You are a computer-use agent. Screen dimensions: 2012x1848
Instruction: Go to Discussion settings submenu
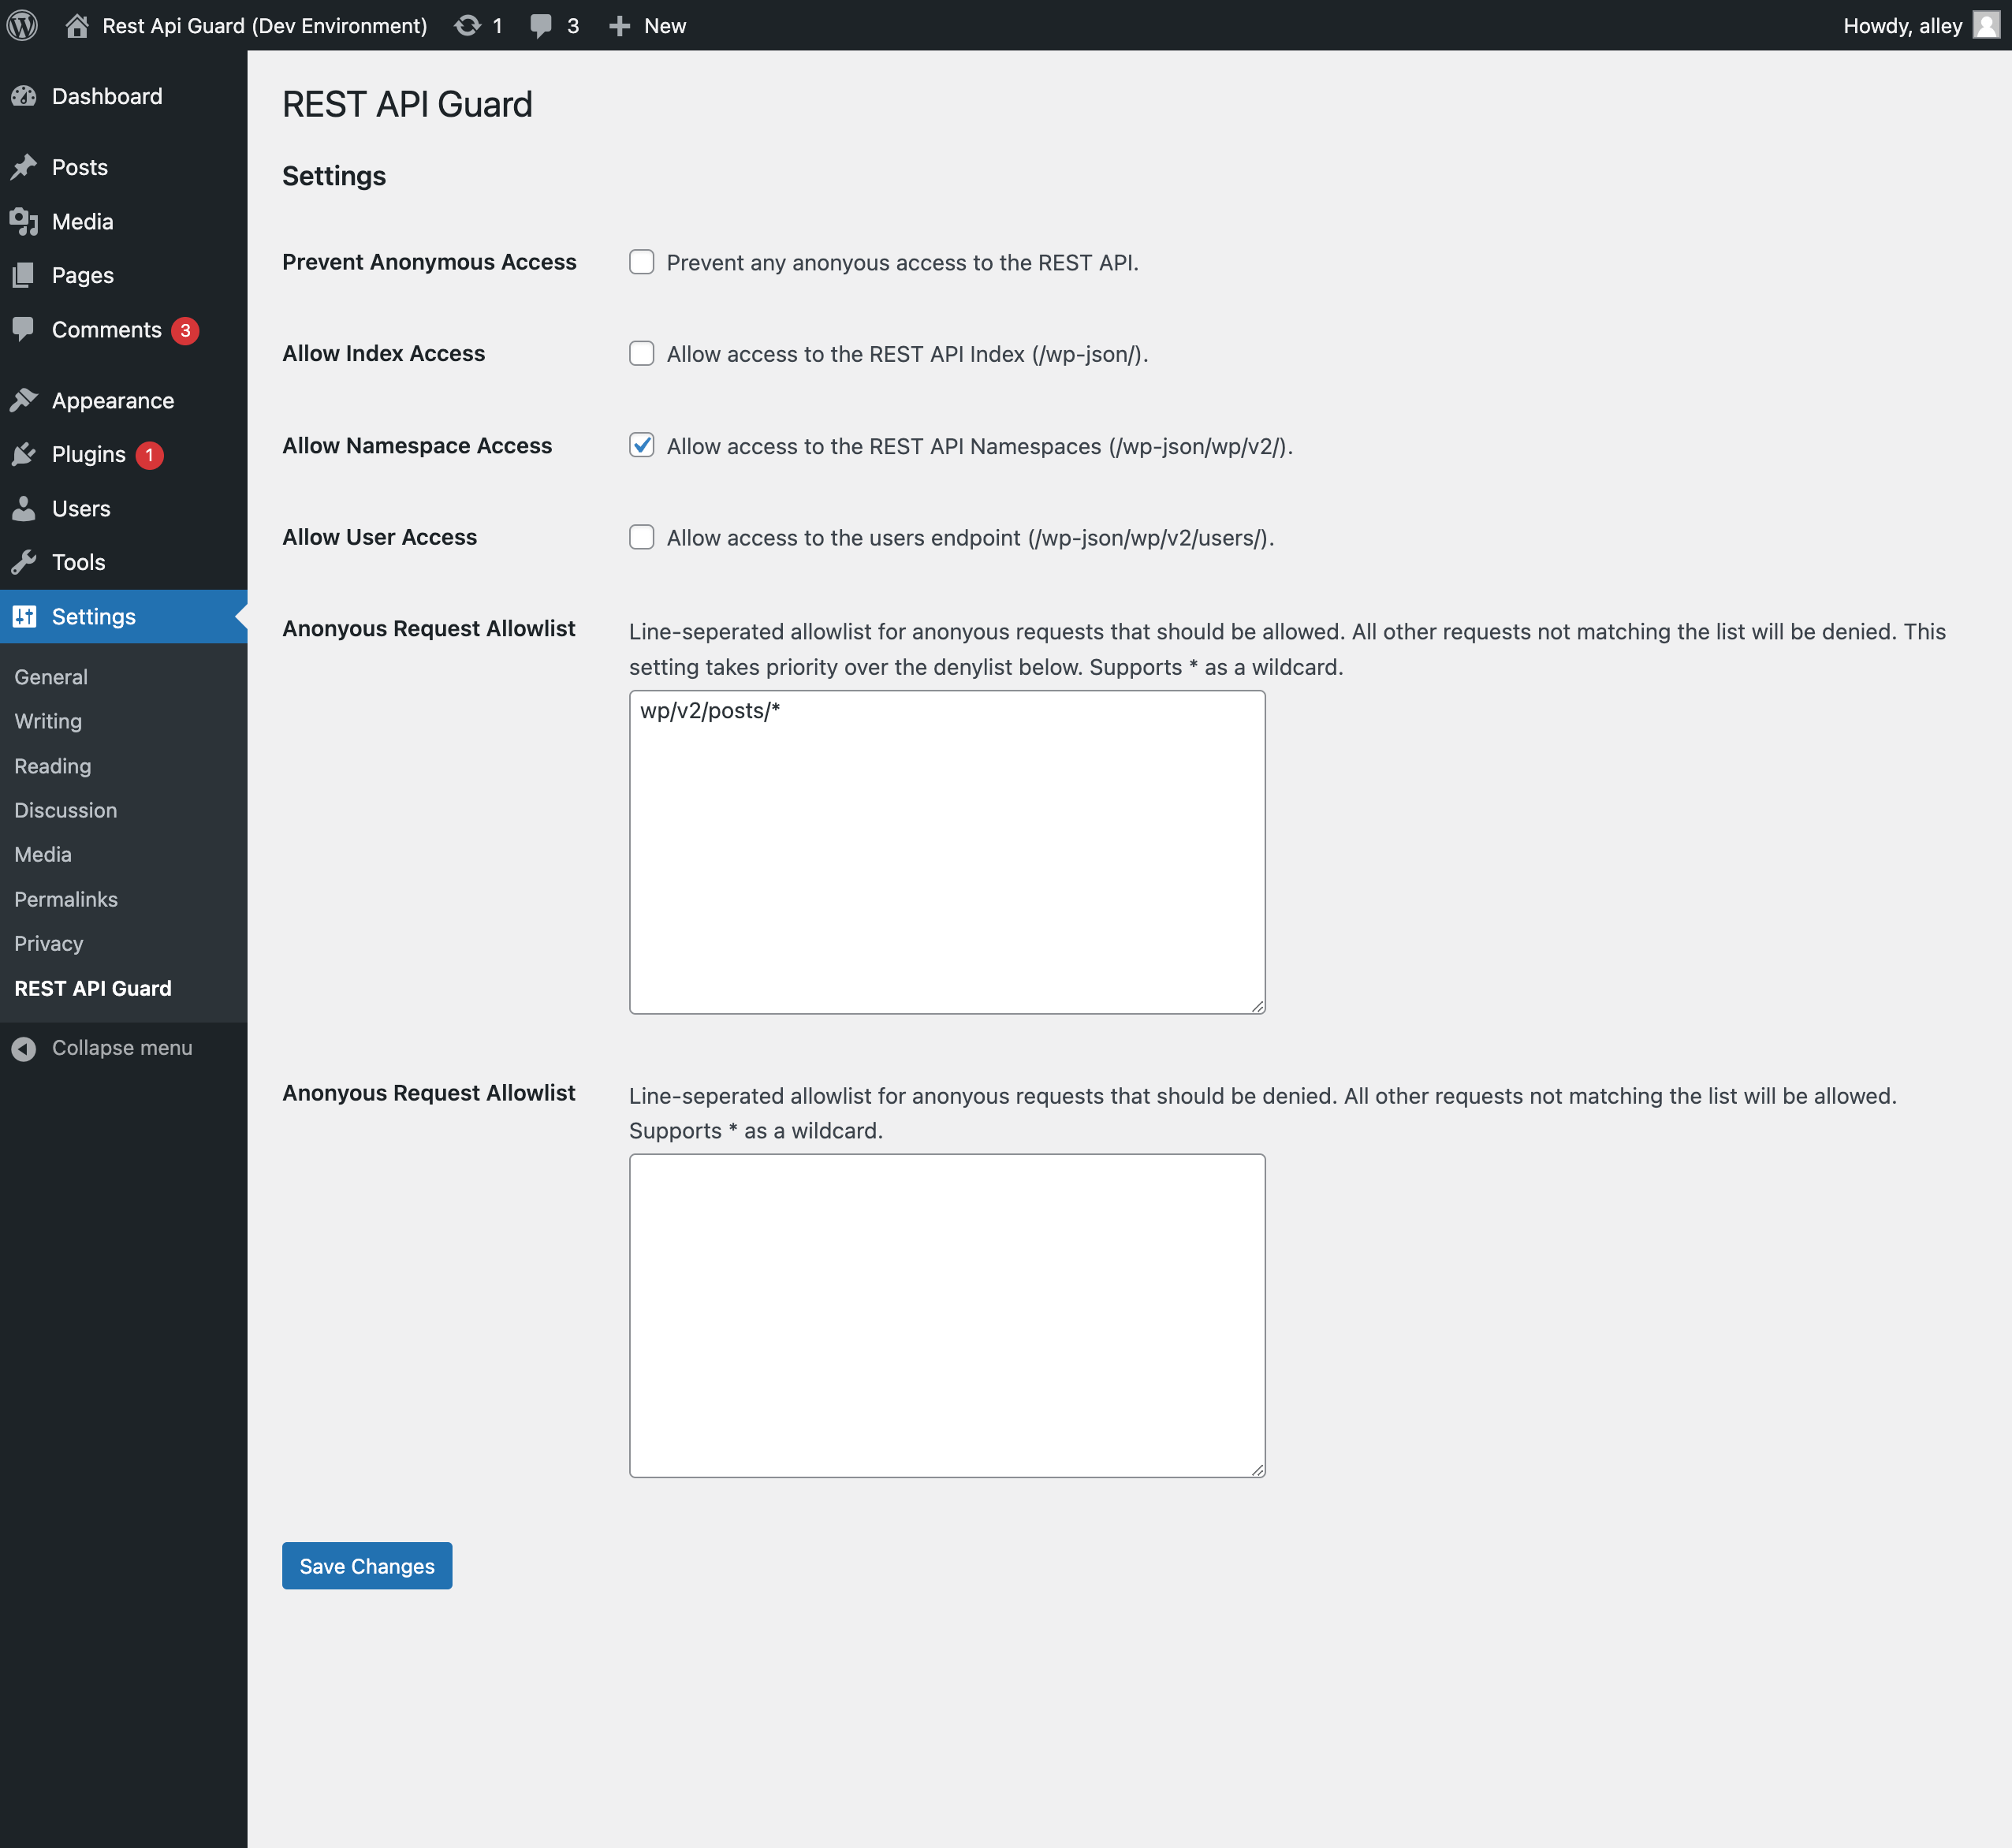click(66, 810)
